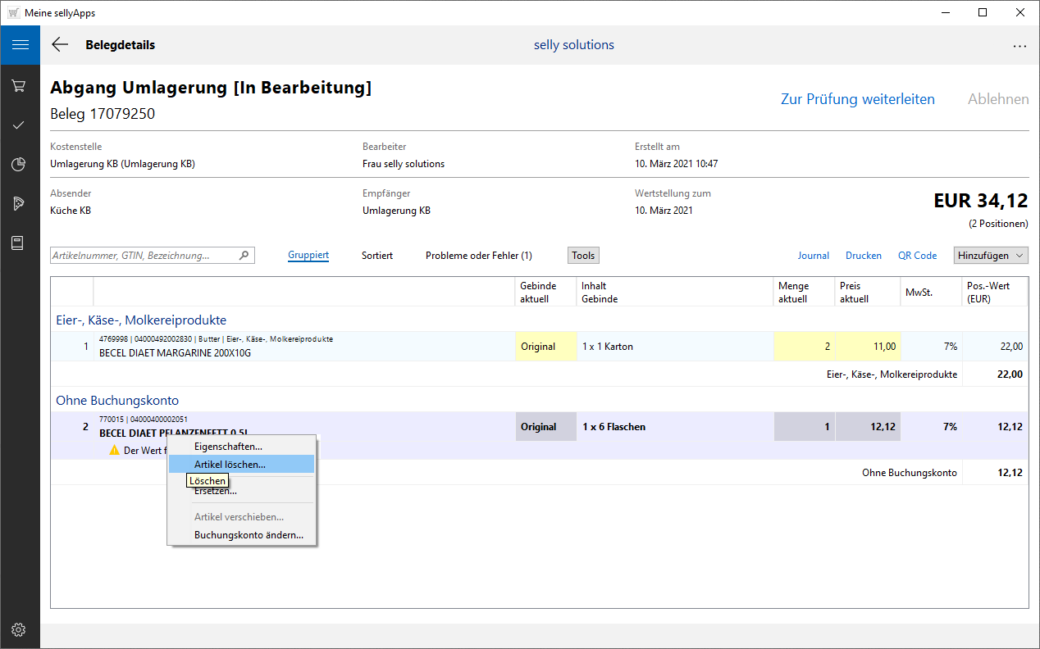This screenshot has width=1040, height=649.
Task: Switch to the Sortiert view
Action: coord(377,256)
